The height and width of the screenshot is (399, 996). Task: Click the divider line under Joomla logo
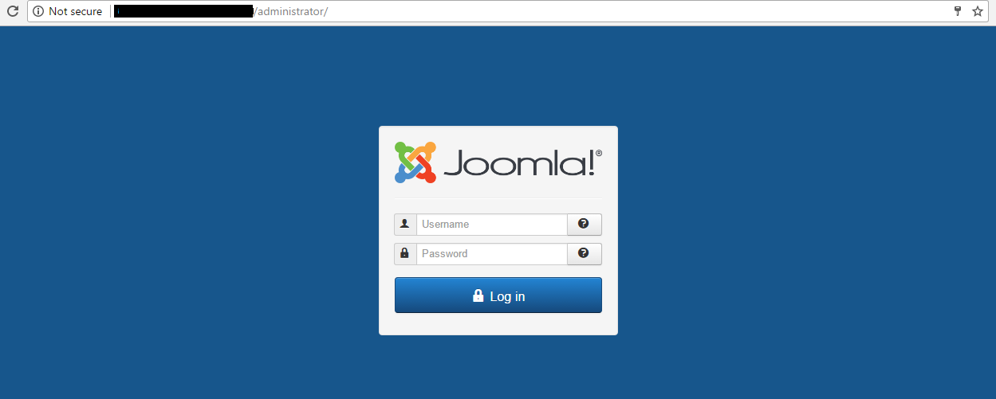(x=498, y=198)
